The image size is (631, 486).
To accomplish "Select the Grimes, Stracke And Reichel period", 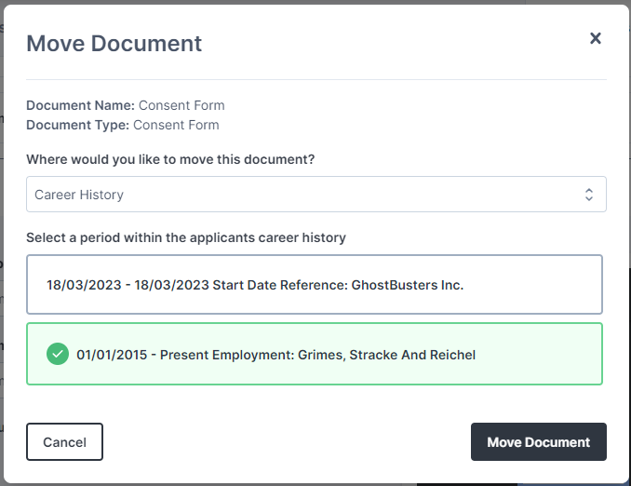I will click(x=315, y=354).
